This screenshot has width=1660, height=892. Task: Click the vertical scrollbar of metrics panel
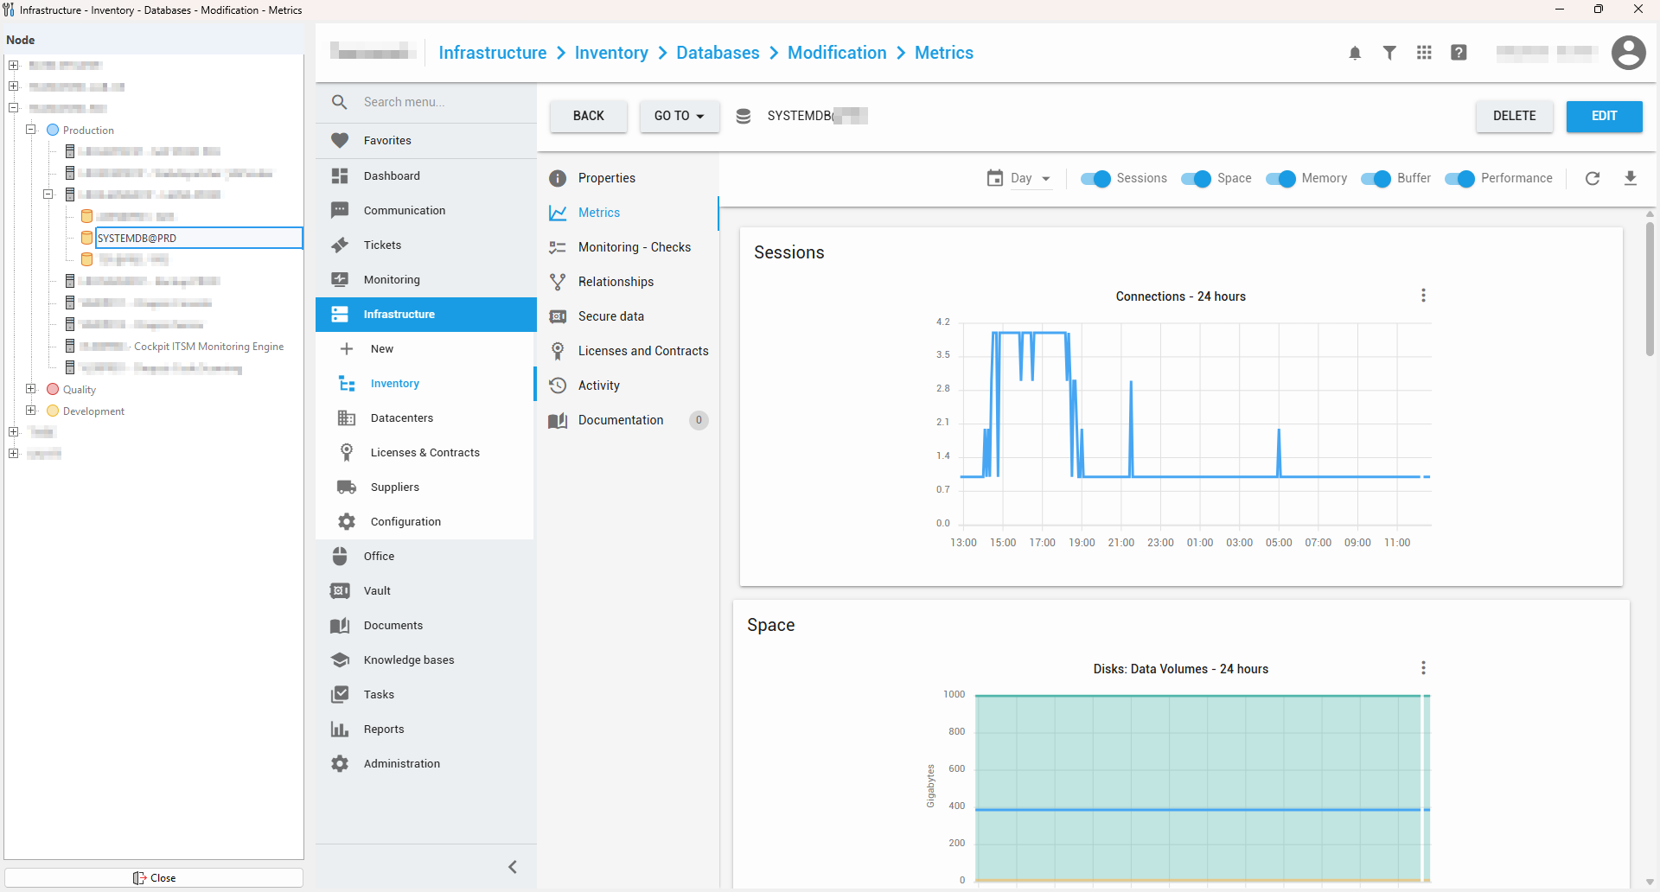[1650, 288]
